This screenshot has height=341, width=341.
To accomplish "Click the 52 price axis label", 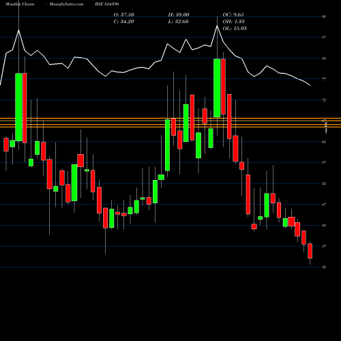I will [x=324, y=183].
